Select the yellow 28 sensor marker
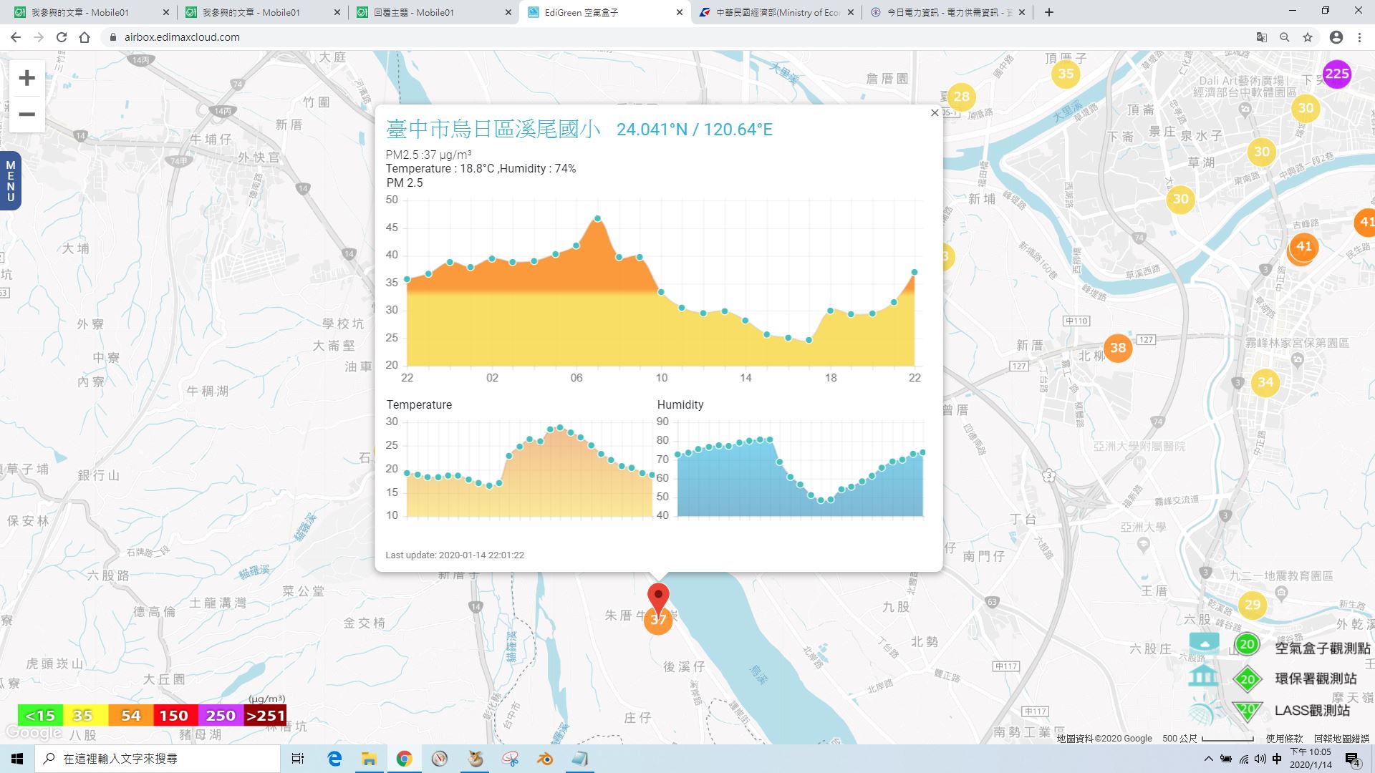1375x773 pixels. [x=961, y=97]
